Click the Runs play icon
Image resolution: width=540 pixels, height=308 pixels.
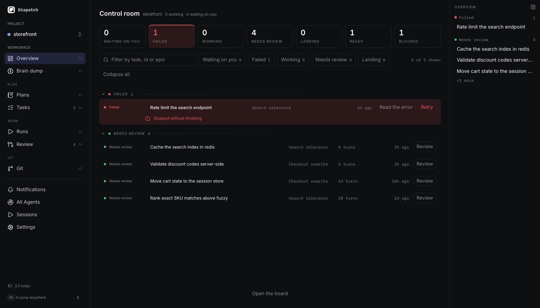pos(10,132)
